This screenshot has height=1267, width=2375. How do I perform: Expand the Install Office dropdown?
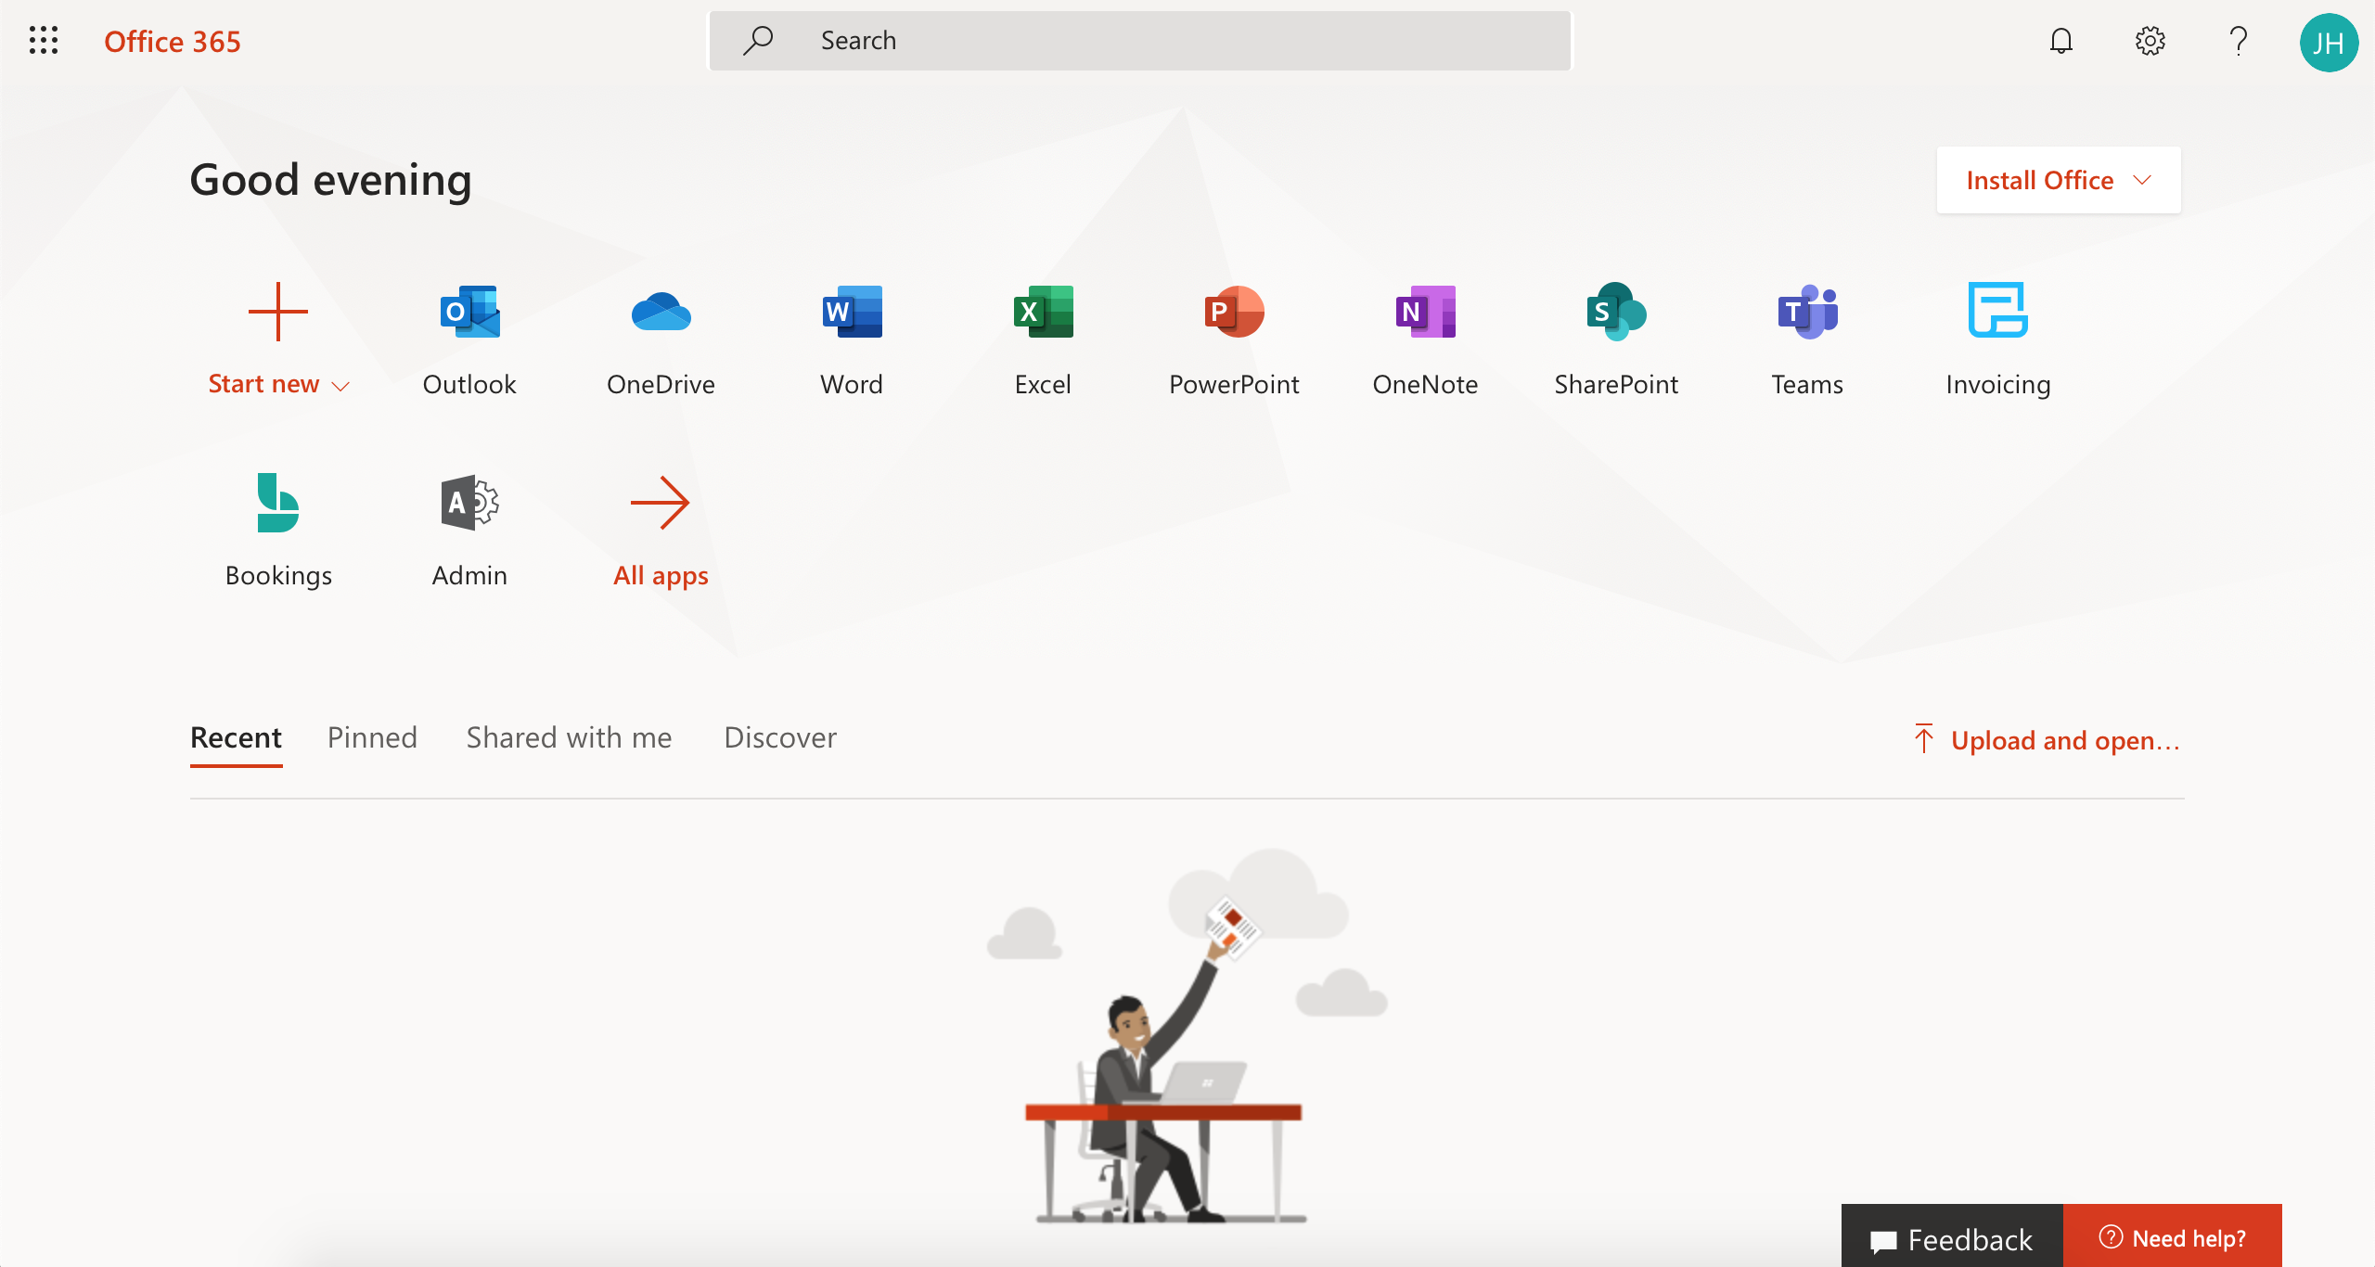coord(2059,180)
